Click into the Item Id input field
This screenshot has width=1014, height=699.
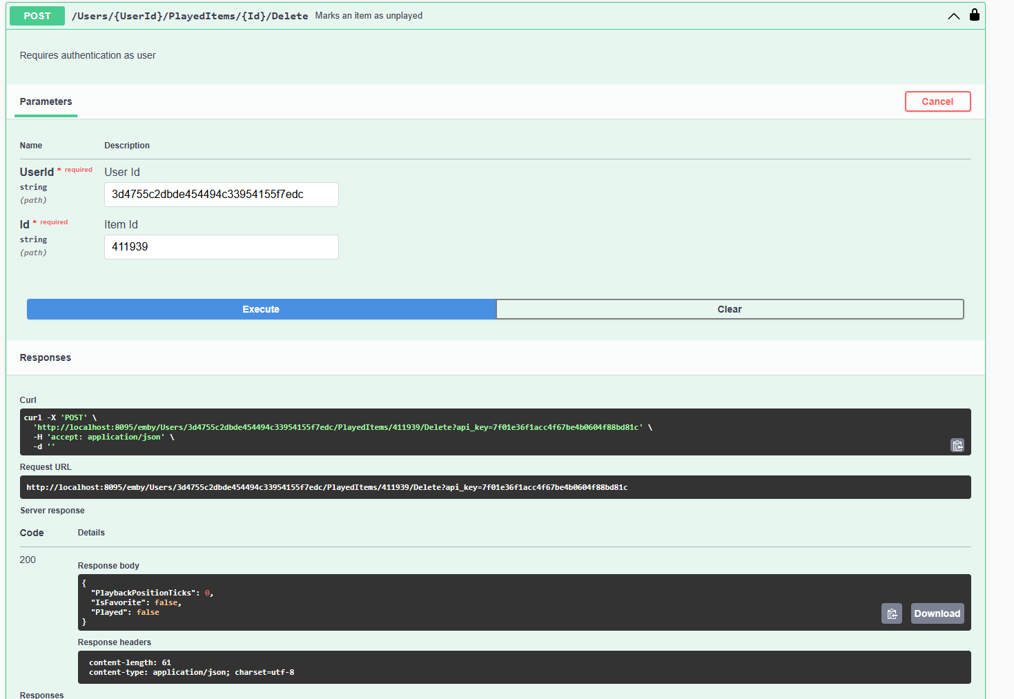221,247
